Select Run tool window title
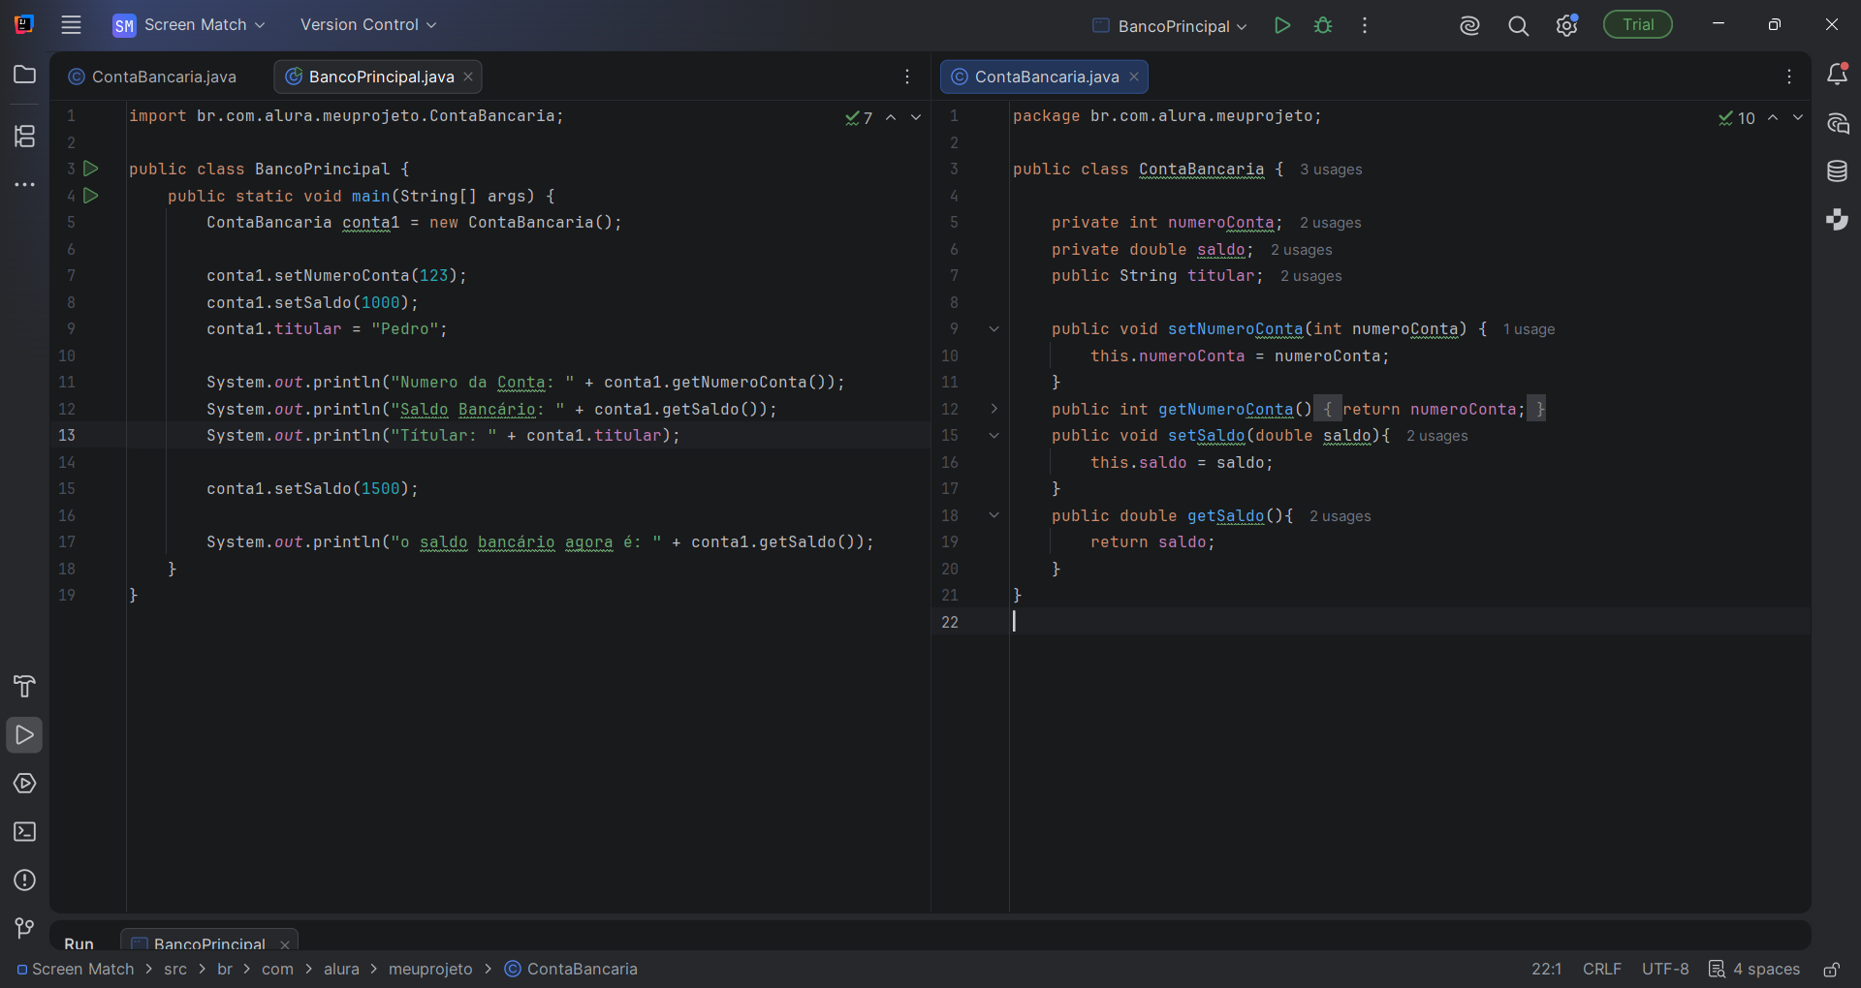 pyautogui.click(x=79, y=942)
